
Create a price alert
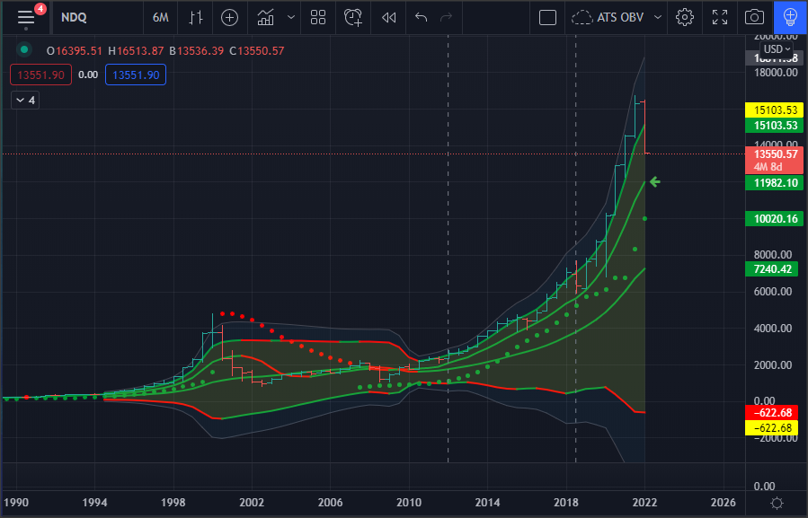(353, 18)
